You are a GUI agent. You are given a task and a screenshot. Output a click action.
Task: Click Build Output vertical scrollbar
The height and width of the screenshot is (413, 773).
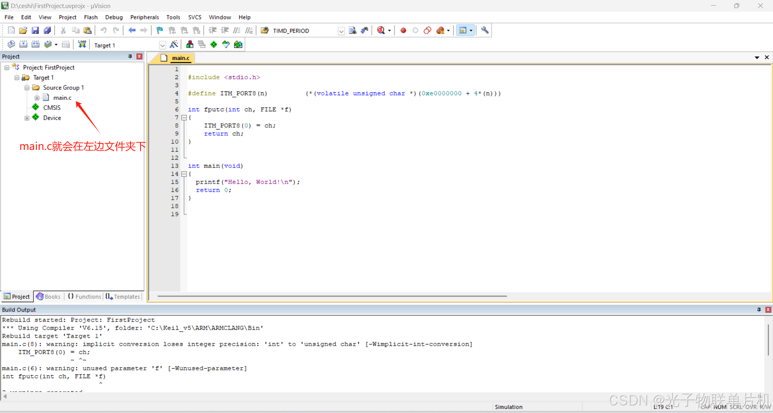(x=768, y=340)
